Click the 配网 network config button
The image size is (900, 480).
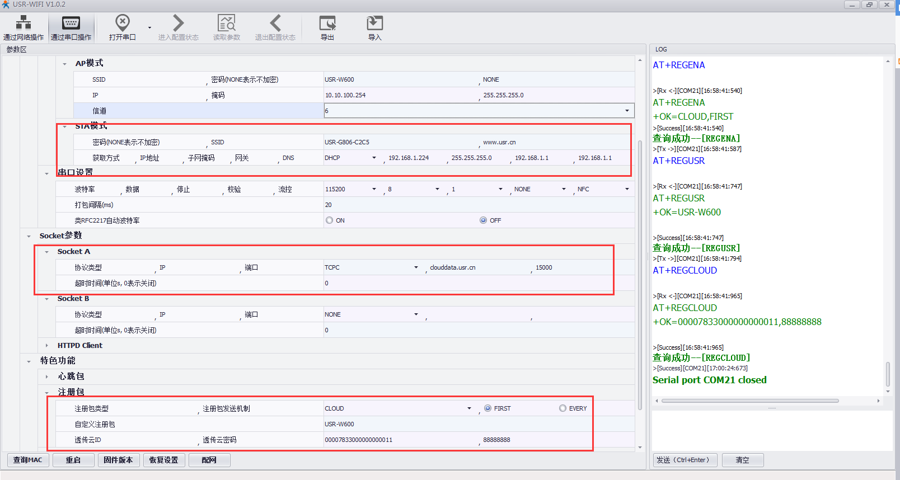click(x=209, y=460)
